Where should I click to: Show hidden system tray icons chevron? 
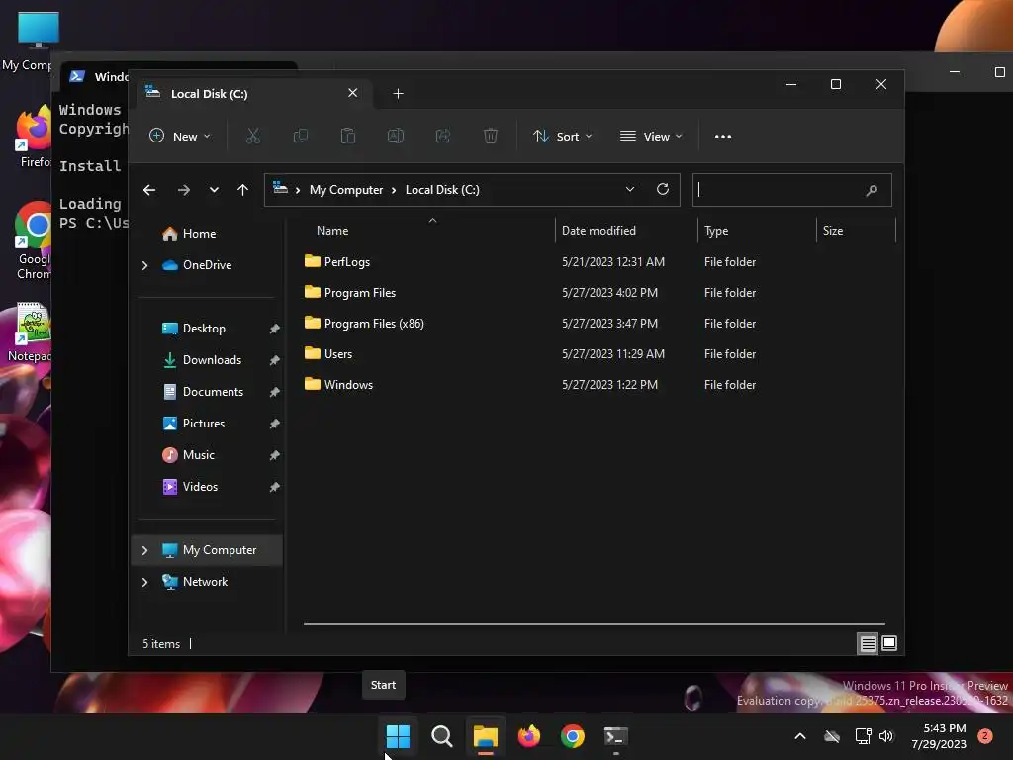799,736
